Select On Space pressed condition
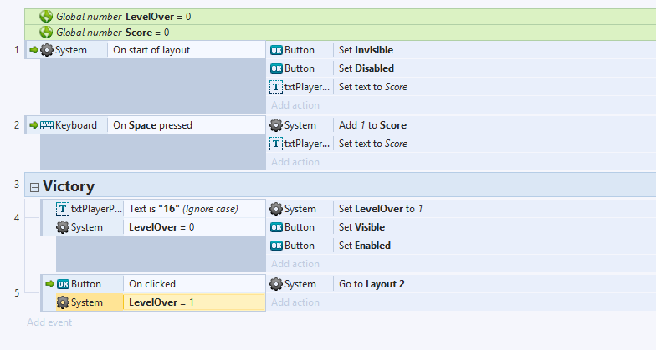The height and width of the screenshot is (350, 656). (x=187, y=125)
